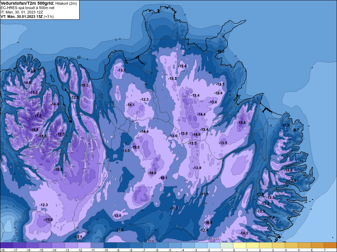Click the legend swatch between -15 and -14
Screen dimensions: 337x252
45,245
